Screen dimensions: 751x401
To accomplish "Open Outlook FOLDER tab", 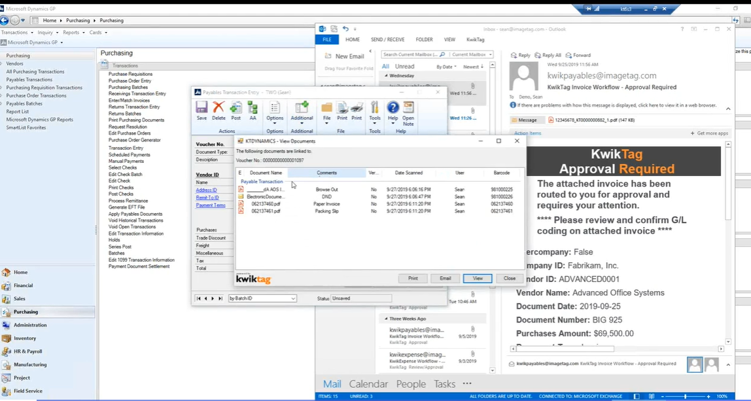I will (x=424, y=40).
